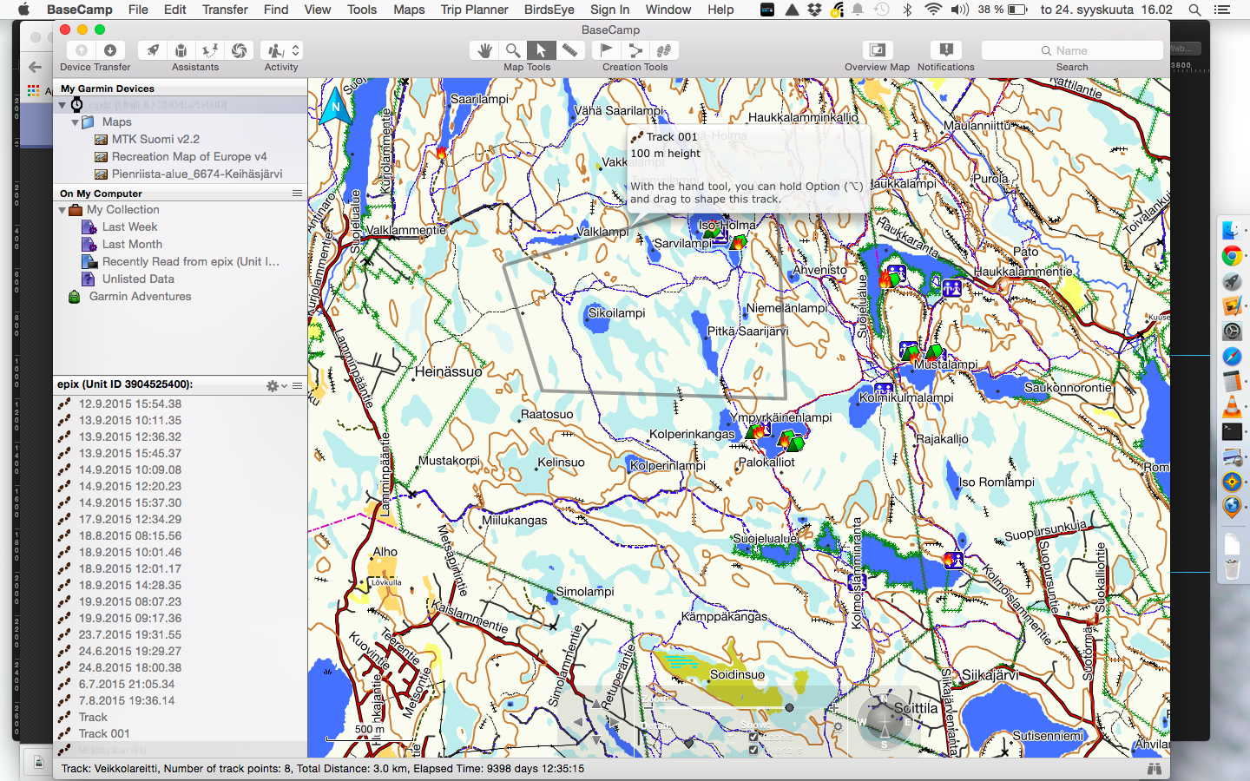The height and width of the screenshot is (781, 1250).
Task: Click the Name search field
Action: coord(1072,50)
